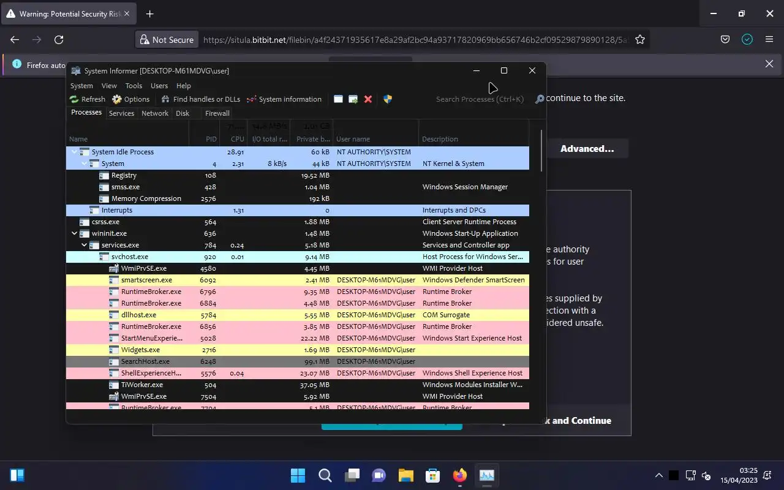Open File Explorer from taskbar
The width and height of the screenshot is (784, 490).
pyautogui.click(x=406, y=475)
